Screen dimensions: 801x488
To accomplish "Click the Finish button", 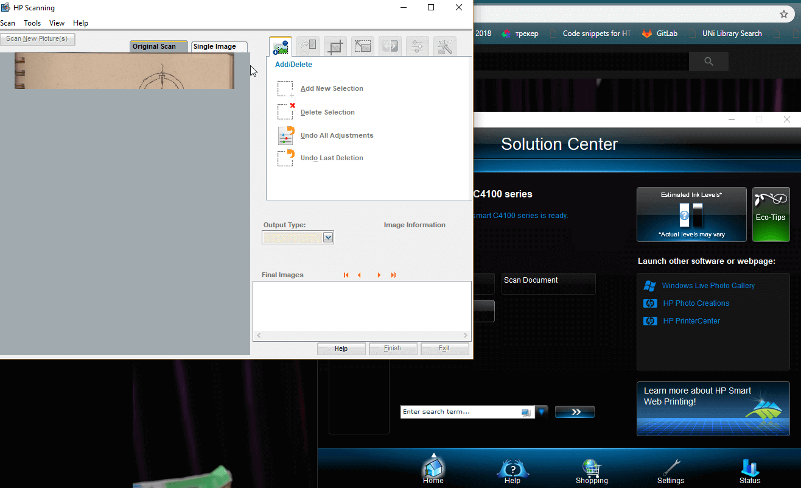I will click(x=393, y=348).
